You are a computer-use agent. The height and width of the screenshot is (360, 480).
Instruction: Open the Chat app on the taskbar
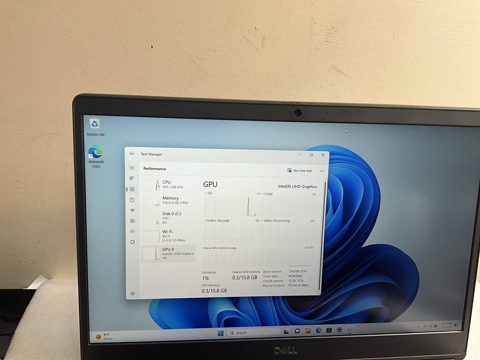point(297,331)
